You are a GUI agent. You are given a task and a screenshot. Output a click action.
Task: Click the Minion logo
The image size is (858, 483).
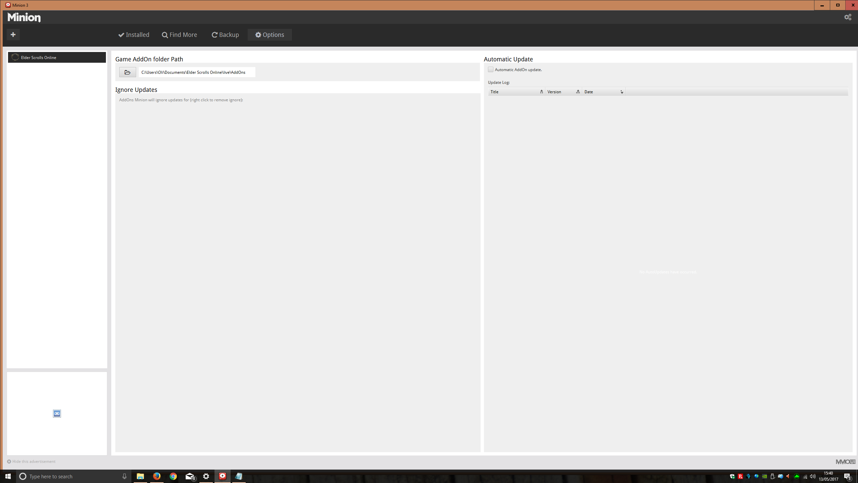point(24,17)
